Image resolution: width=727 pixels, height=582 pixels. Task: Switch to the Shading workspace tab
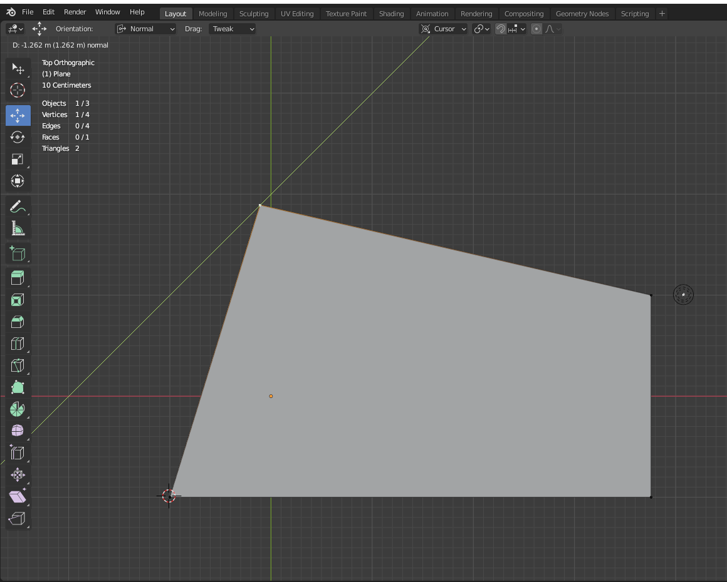391,14
